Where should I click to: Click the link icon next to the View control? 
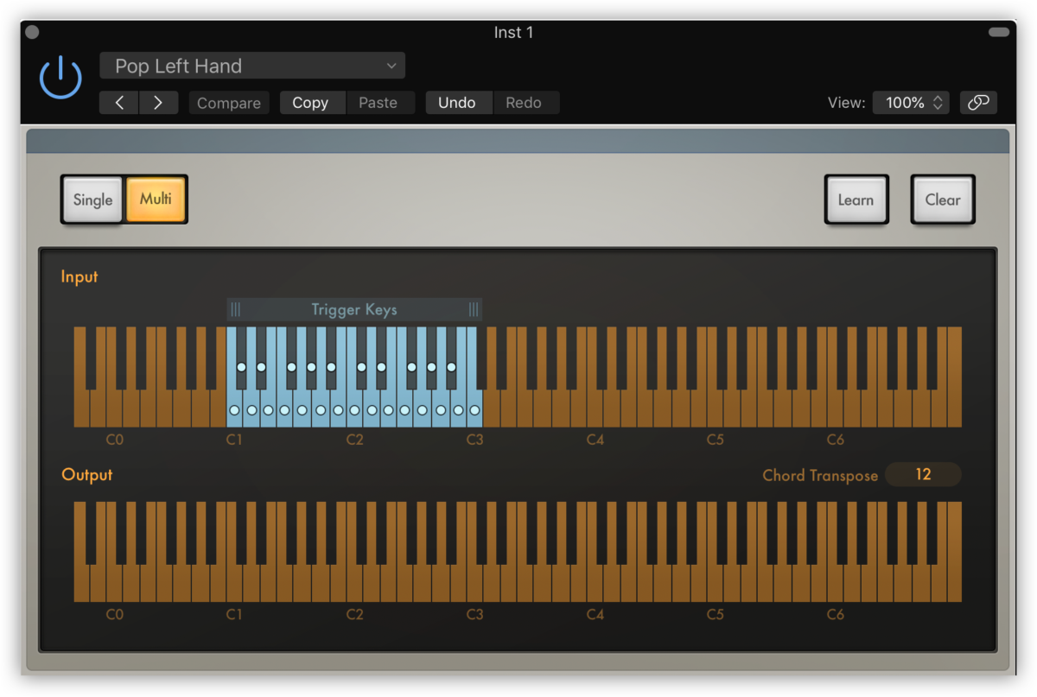tap(978, 102)
